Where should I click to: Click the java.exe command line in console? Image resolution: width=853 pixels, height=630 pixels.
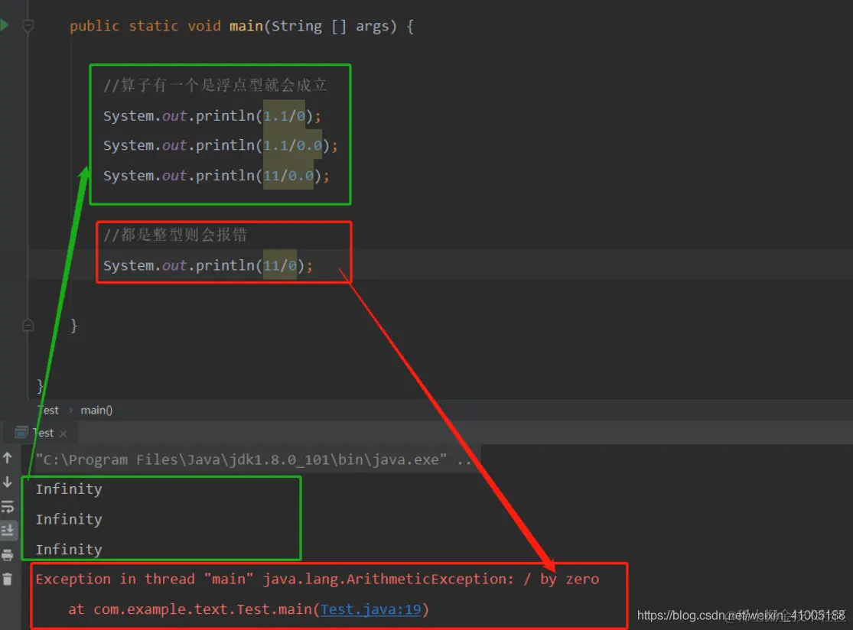[x=253, y=460]
